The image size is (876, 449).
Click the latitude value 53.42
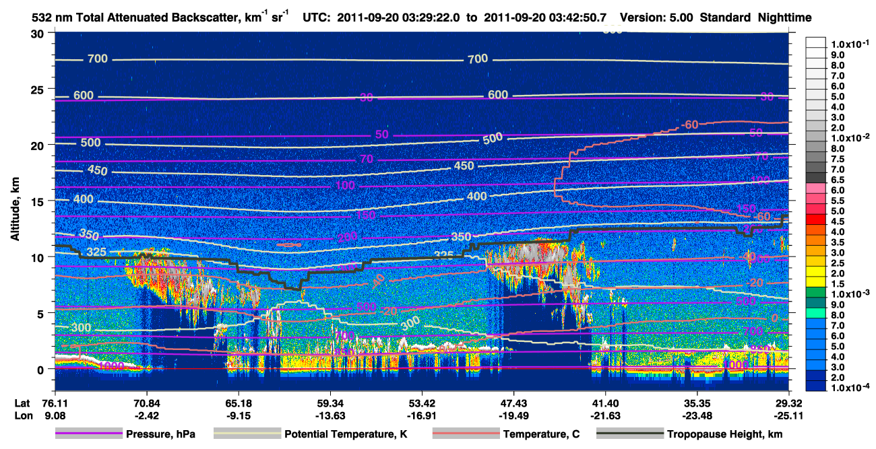pyautogui.click(x=422, y=403)
